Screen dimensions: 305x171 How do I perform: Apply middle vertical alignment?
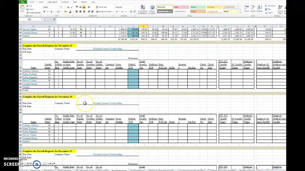point(80,7)
